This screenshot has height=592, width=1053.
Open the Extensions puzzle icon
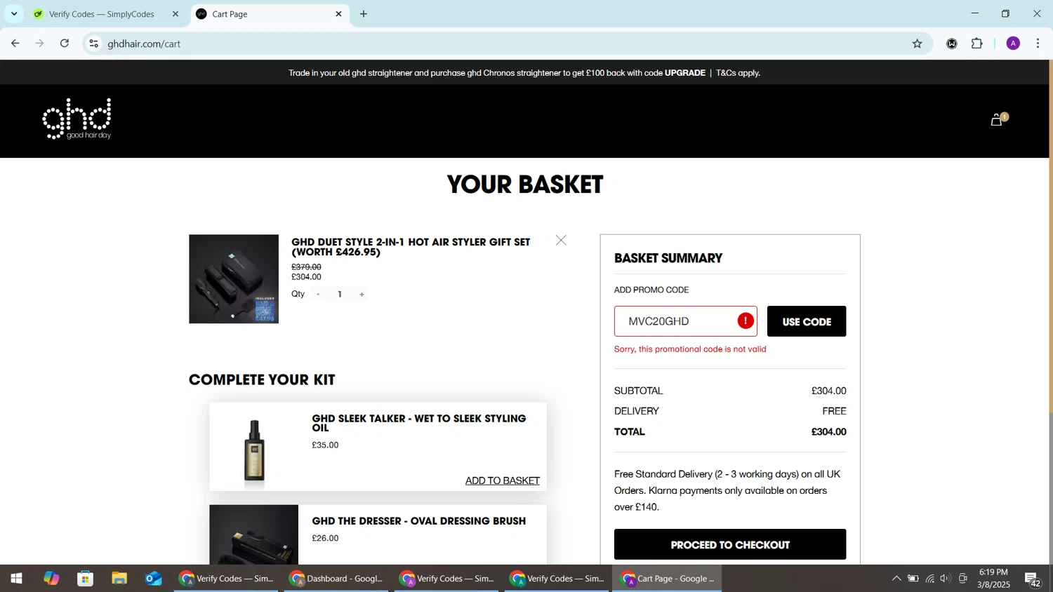coord(977,43)
